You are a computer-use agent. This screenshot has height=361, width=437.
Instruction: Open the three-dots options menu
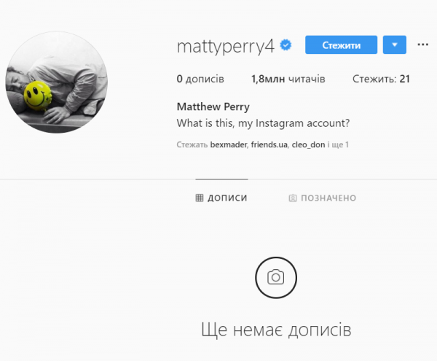pyautogui.click(x=422, y=44)
